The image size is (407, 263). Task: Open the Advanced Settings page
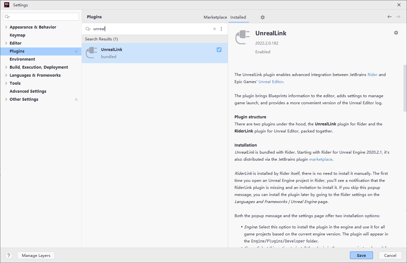(x=28, y=91)
